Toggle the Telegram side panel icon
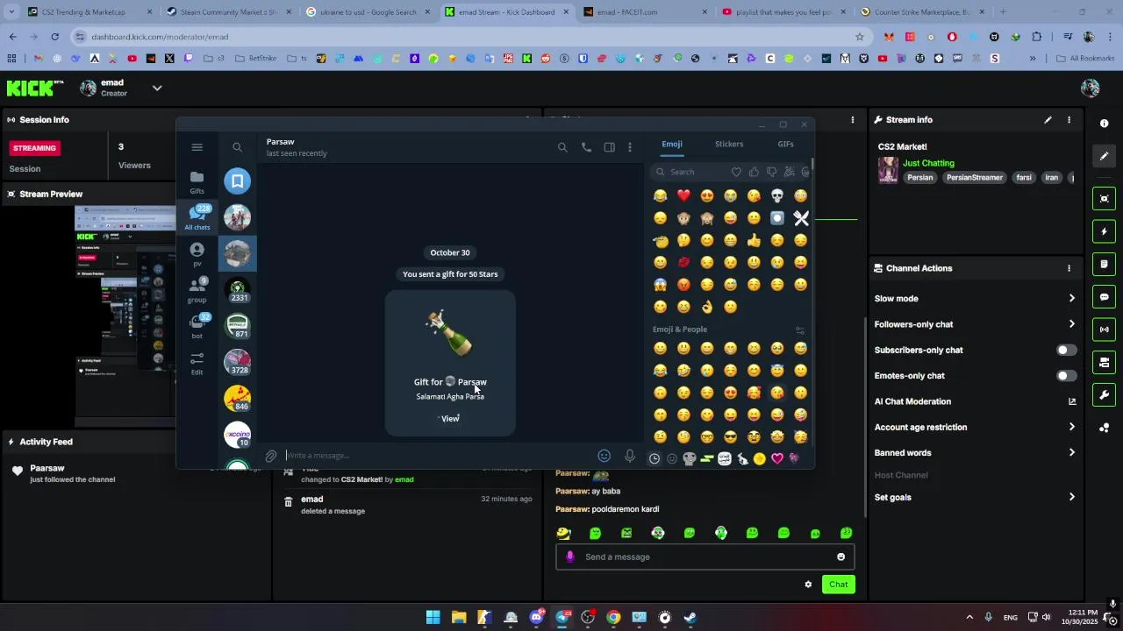The image size is (1123, 631). [x=609, y=147]
